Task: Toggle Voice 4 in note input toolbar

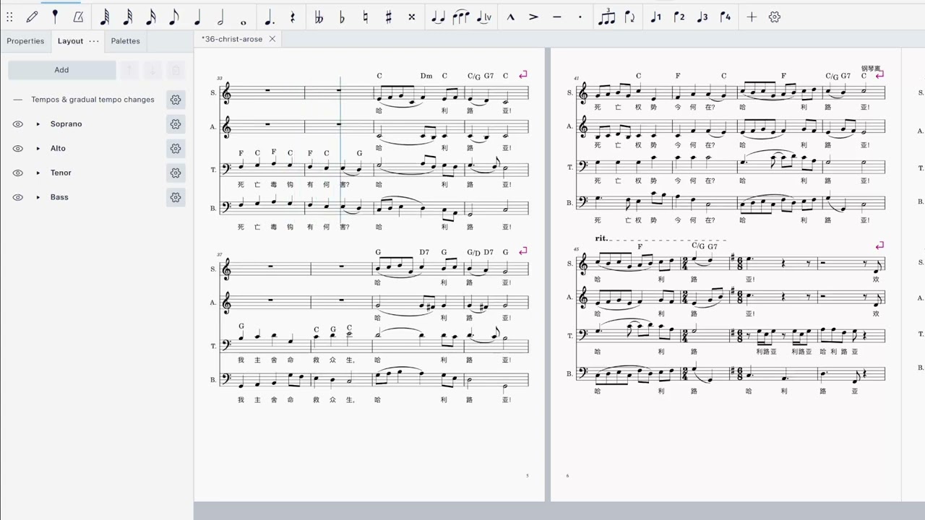Action: 725,17
